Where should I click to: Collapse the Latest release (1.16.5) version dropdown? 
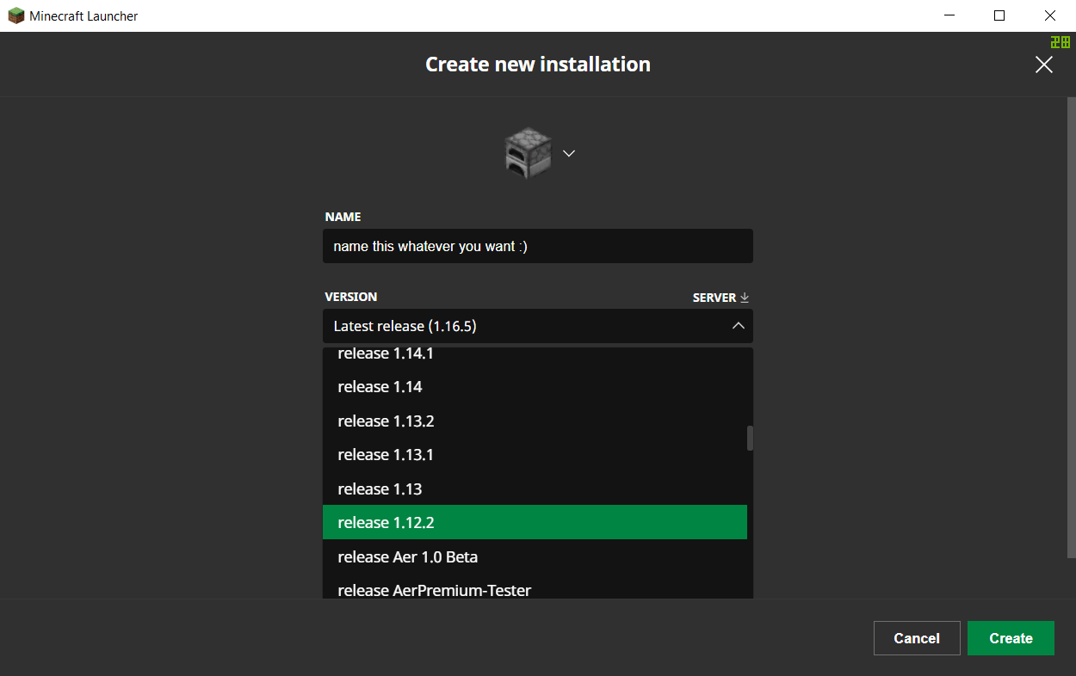click(538, 326)
